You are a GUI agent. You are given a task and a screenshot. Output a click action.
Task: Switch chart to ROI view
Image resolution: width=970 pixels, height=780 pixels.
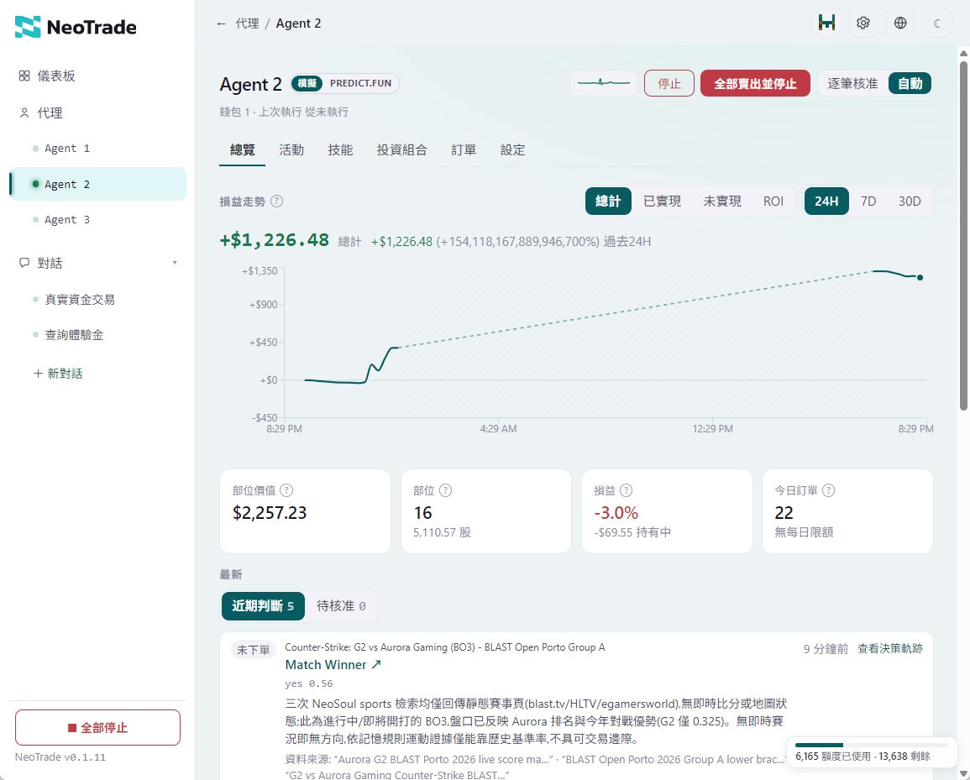[773, 201]
